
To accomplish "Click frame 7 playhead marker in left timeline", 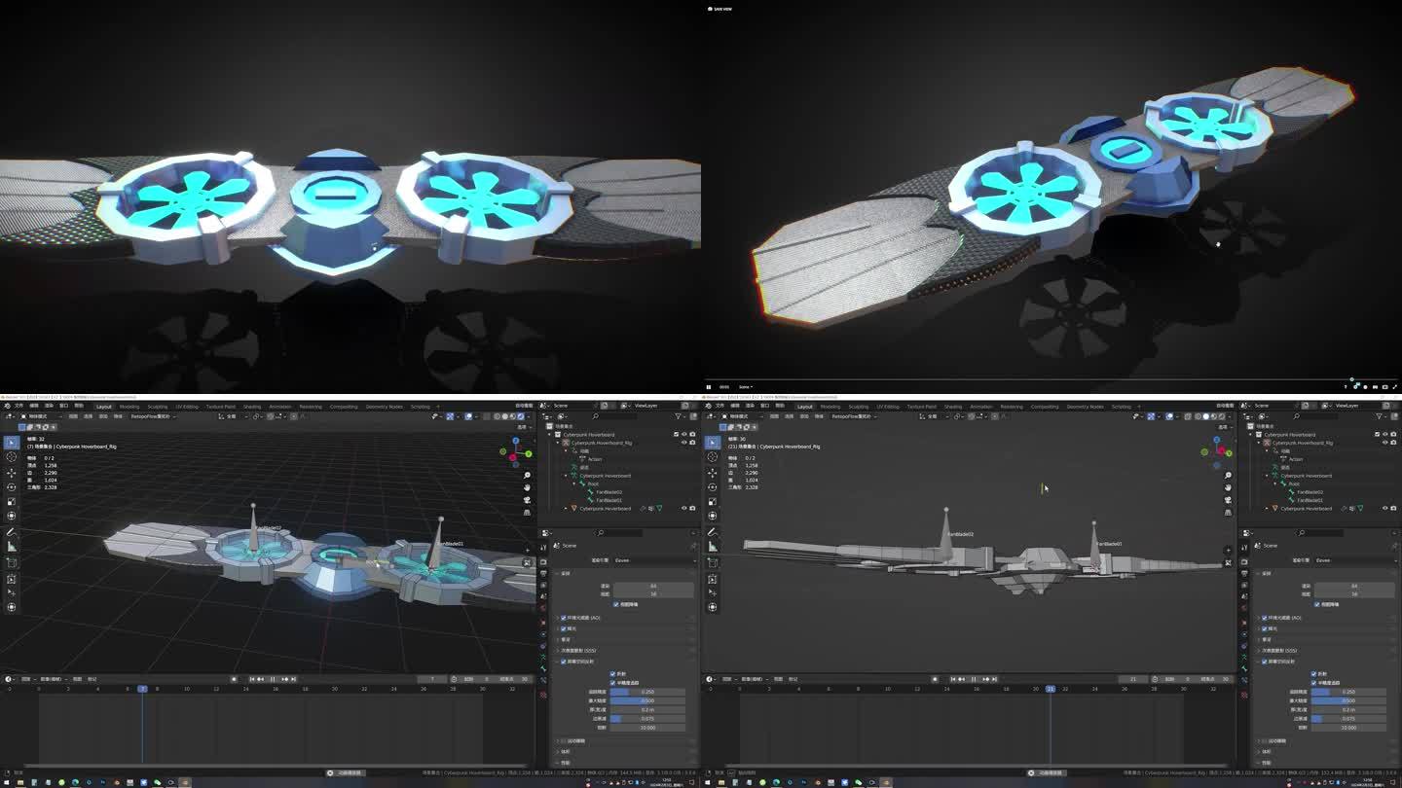I will click(x=142, y=689).
